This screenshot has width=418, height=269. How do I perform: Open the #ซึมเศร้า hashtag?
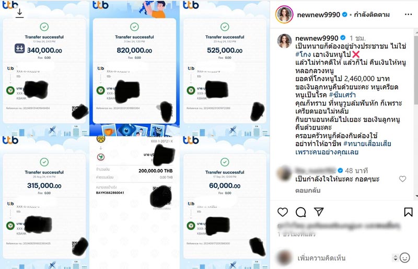342,95
